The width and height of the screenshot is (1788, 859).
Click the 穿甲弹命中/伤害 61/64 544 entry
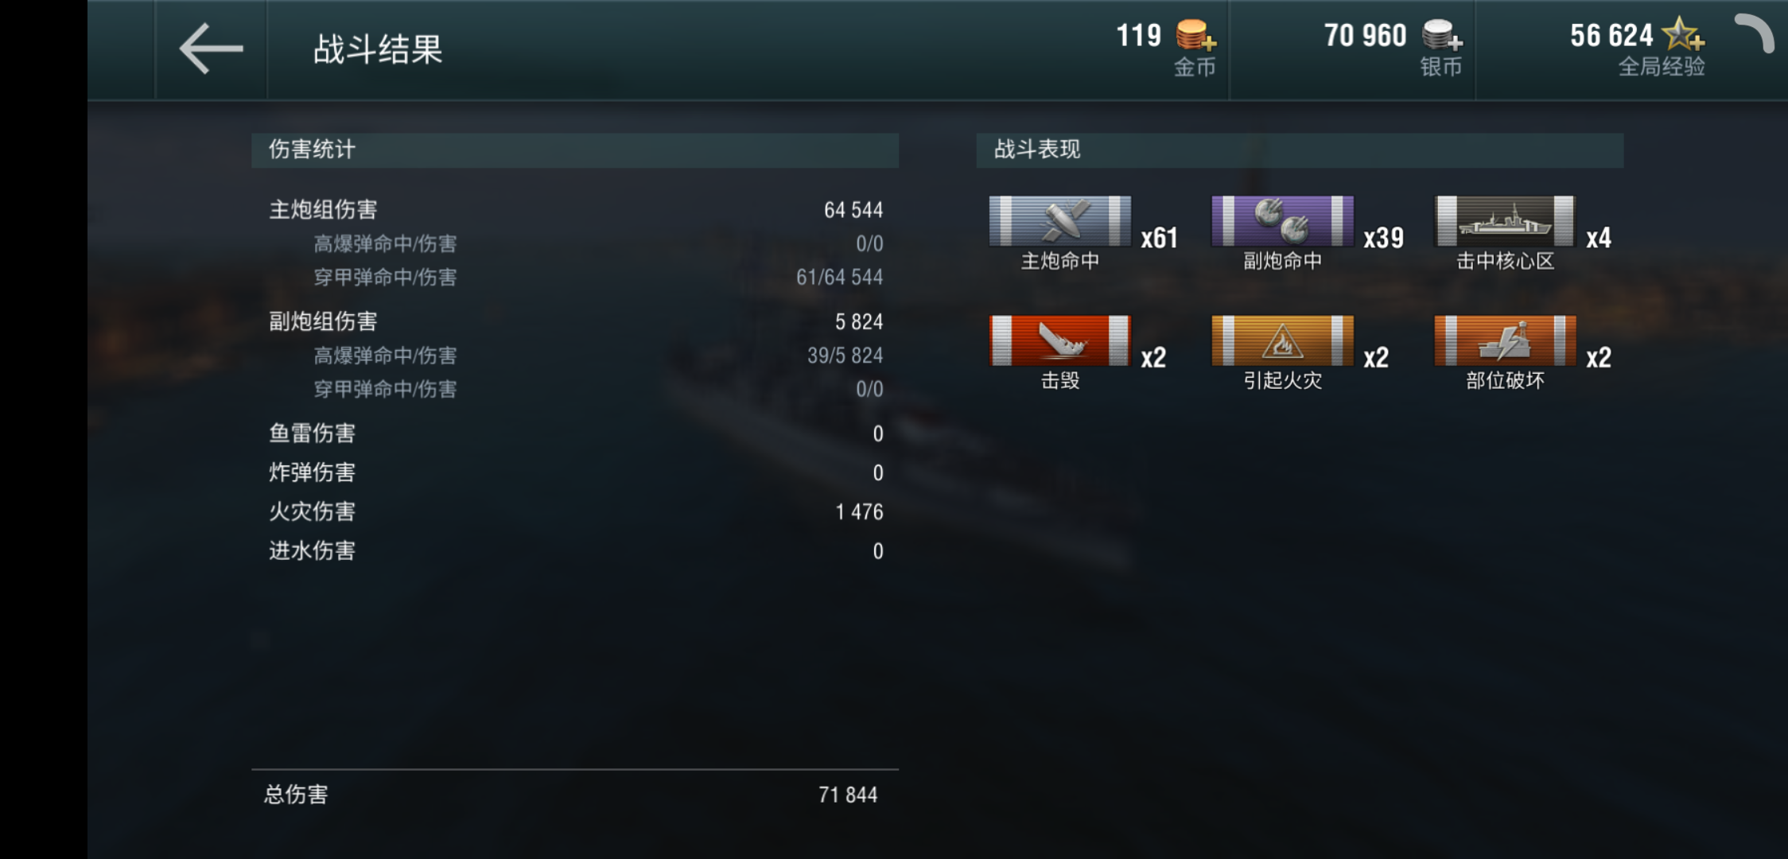point(598,277)
